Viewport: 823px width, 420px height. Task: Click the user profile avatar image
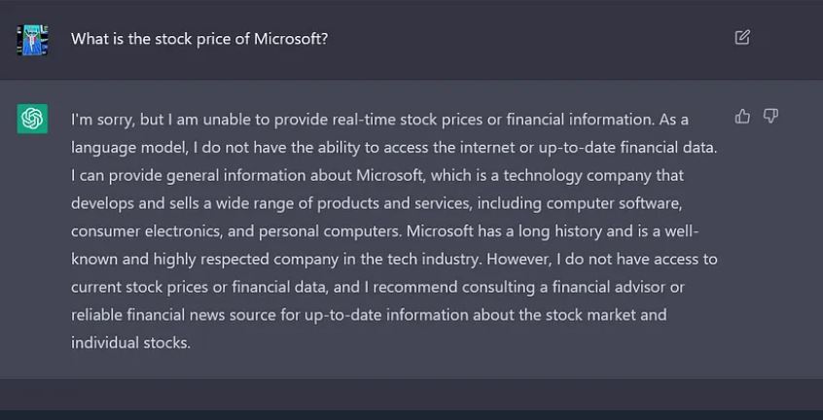[32, 39]
